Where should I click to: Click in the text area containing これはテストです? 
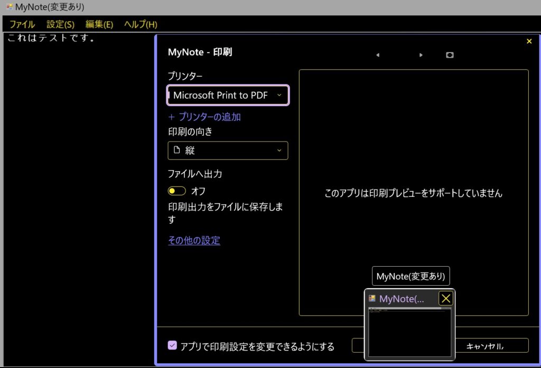(x=79, y=158)
